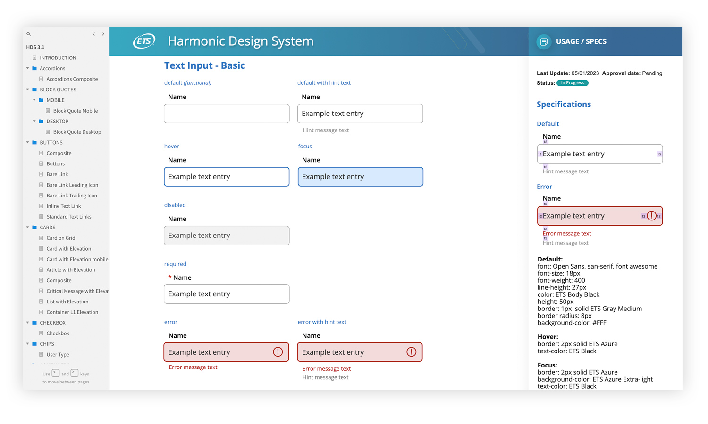Click error icon in 'error with hint text' input
This screenshot has height=424, width=708.
coord(412,352)
